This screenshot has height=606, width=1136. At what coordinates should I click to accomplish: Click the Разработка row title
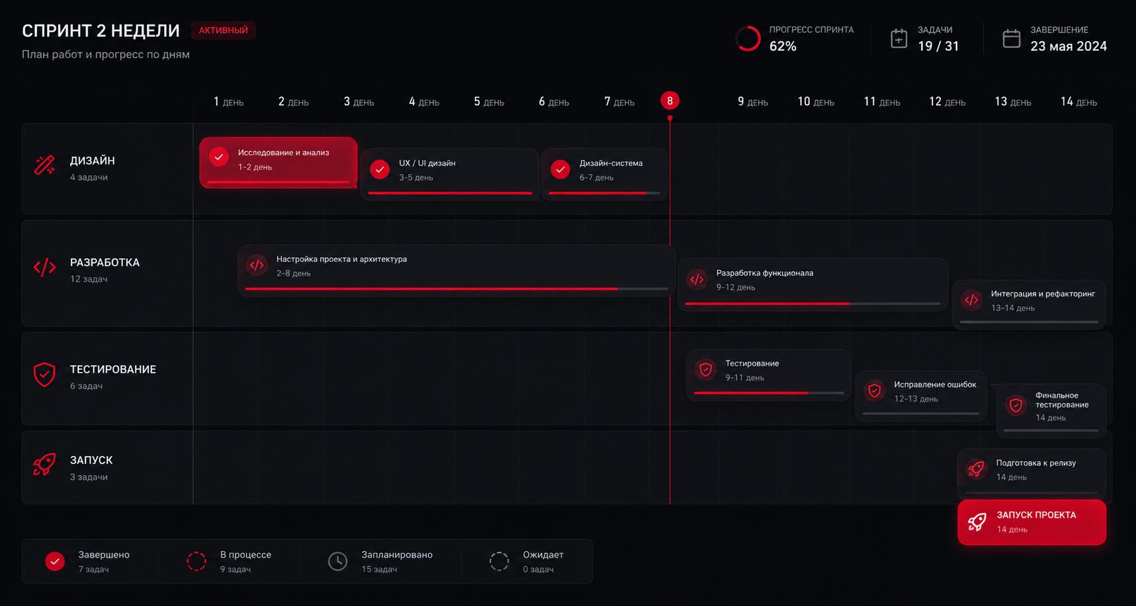click(105, 263)
